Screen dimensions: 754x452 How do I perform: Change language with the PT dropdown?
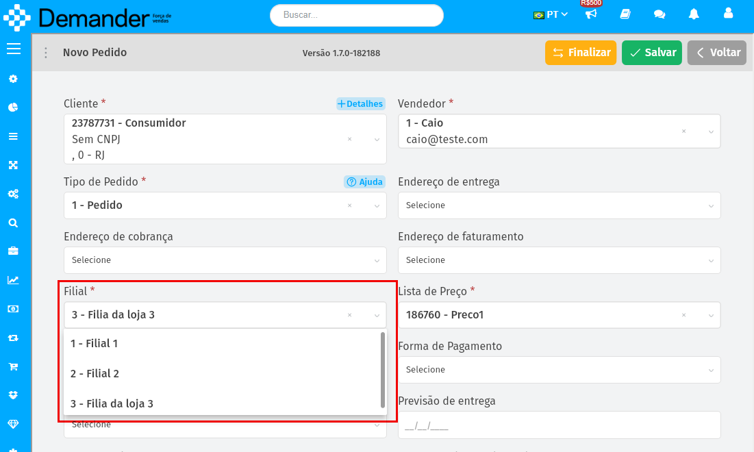[x=551, y=14]
